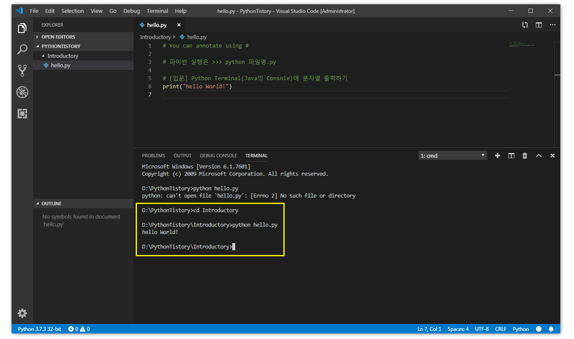This screenshot has height=339, width=574.
Task: Change indentation via Spaces: 4
Action: (x=458, y=329)
